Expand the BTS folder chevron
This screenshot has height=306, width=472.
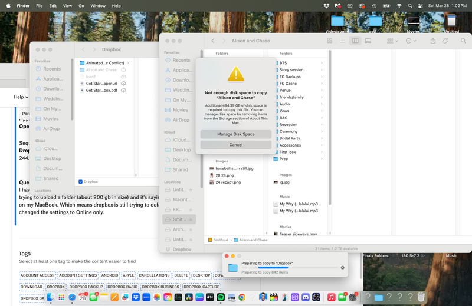pos(322,63)
